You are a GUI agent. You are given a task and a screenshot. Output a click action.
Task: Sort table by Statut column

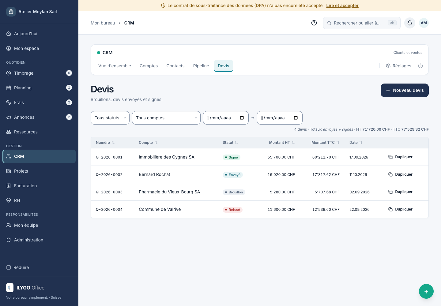click(230, 143)
